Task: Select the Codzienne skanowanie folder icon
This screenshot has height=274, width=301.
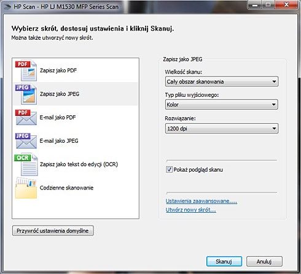Action: point(26,188)
